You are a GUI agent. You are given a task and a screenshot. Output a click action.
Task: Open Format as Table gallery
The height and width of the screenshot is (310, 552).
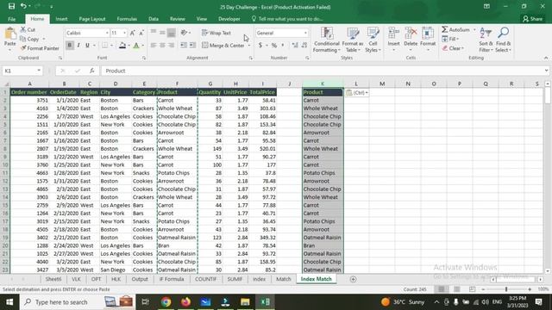coord(353,40)
